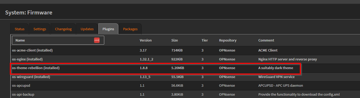Open the Settings tab
The width and height of the screenshot is (360, 98).
(x=40, y=29)
